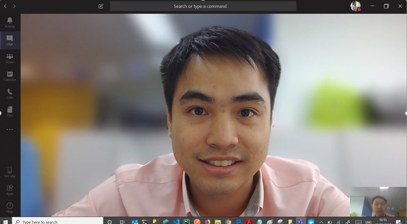Click the new chat compose icon
This screenshot has height=224, width=407.
point(101,6)
